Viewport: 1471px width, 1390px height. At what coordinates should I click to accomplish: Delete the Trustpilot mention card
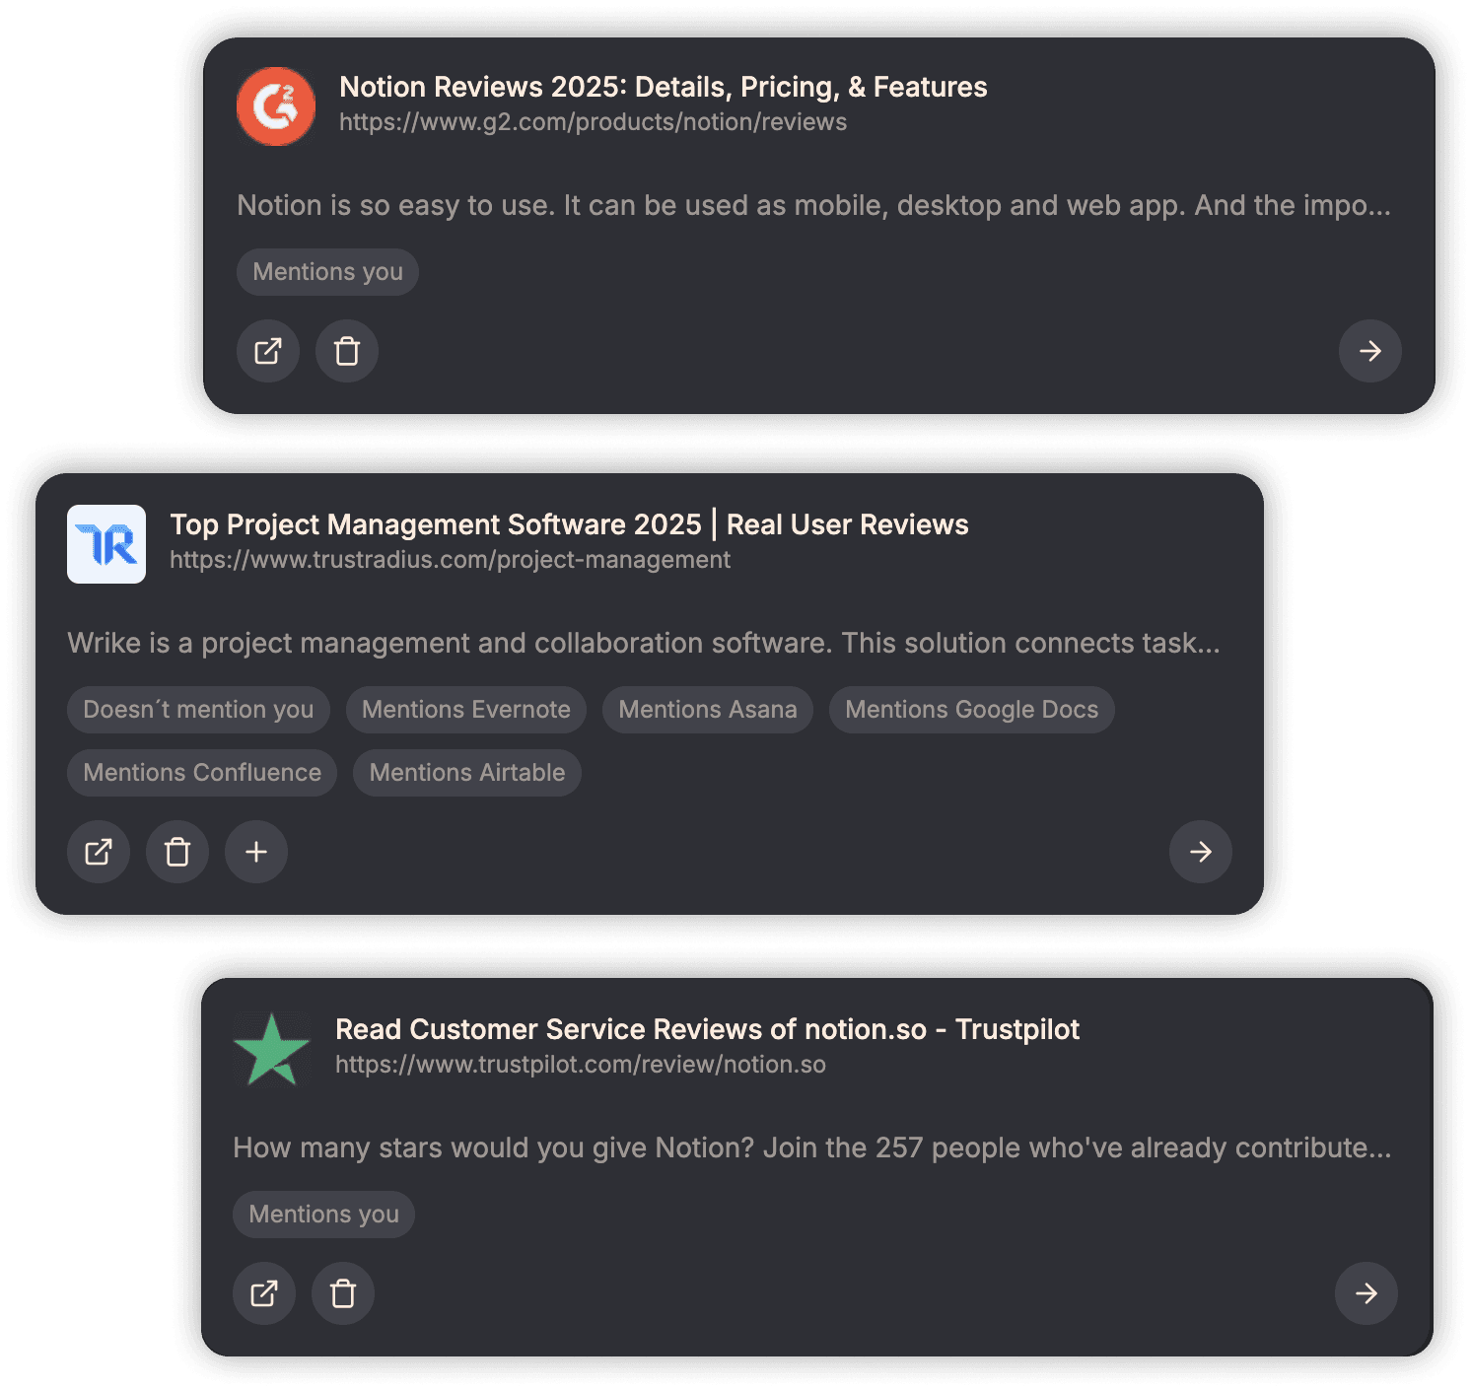pyautogui.click(x=342, y=1293)
